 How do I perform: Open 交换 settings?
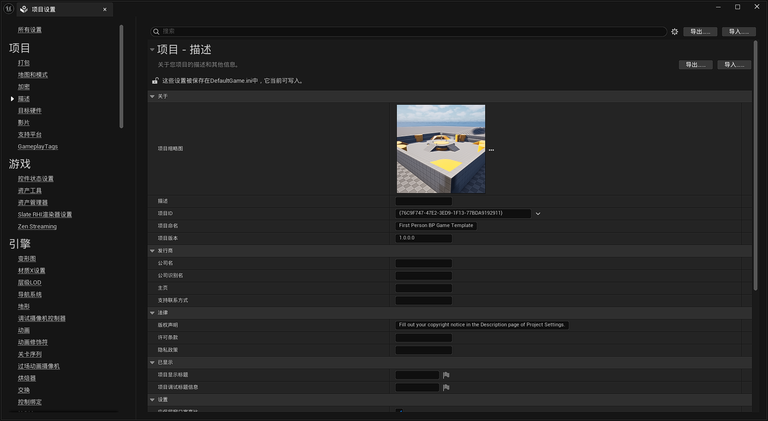click(24, 390)
